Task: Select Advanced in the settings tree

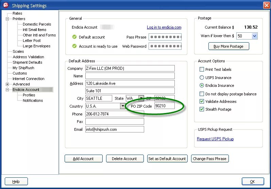Action: (21, 84)
